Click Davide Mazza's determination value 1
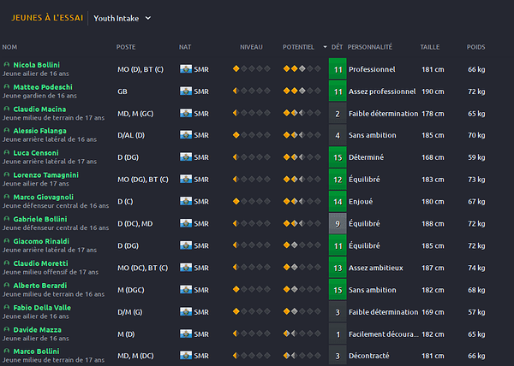Image resolution: width=514 pixels, height=366 pixels. coord(338,334)
